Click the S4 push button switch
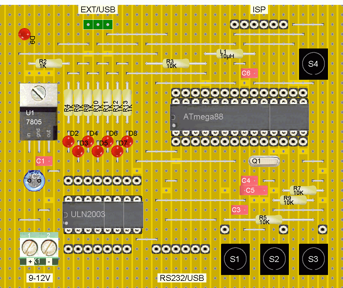343x288 pixels. (x=313, y=64)
